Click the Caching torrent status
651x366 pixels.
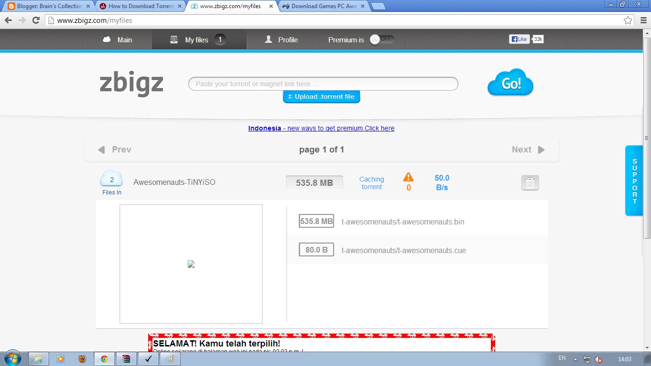click(x=372, y=183)
